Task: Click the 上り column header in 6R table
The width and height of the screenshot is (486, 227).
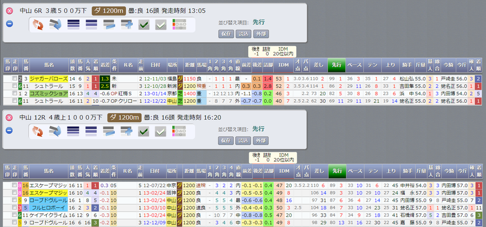Action: point(391,65)
